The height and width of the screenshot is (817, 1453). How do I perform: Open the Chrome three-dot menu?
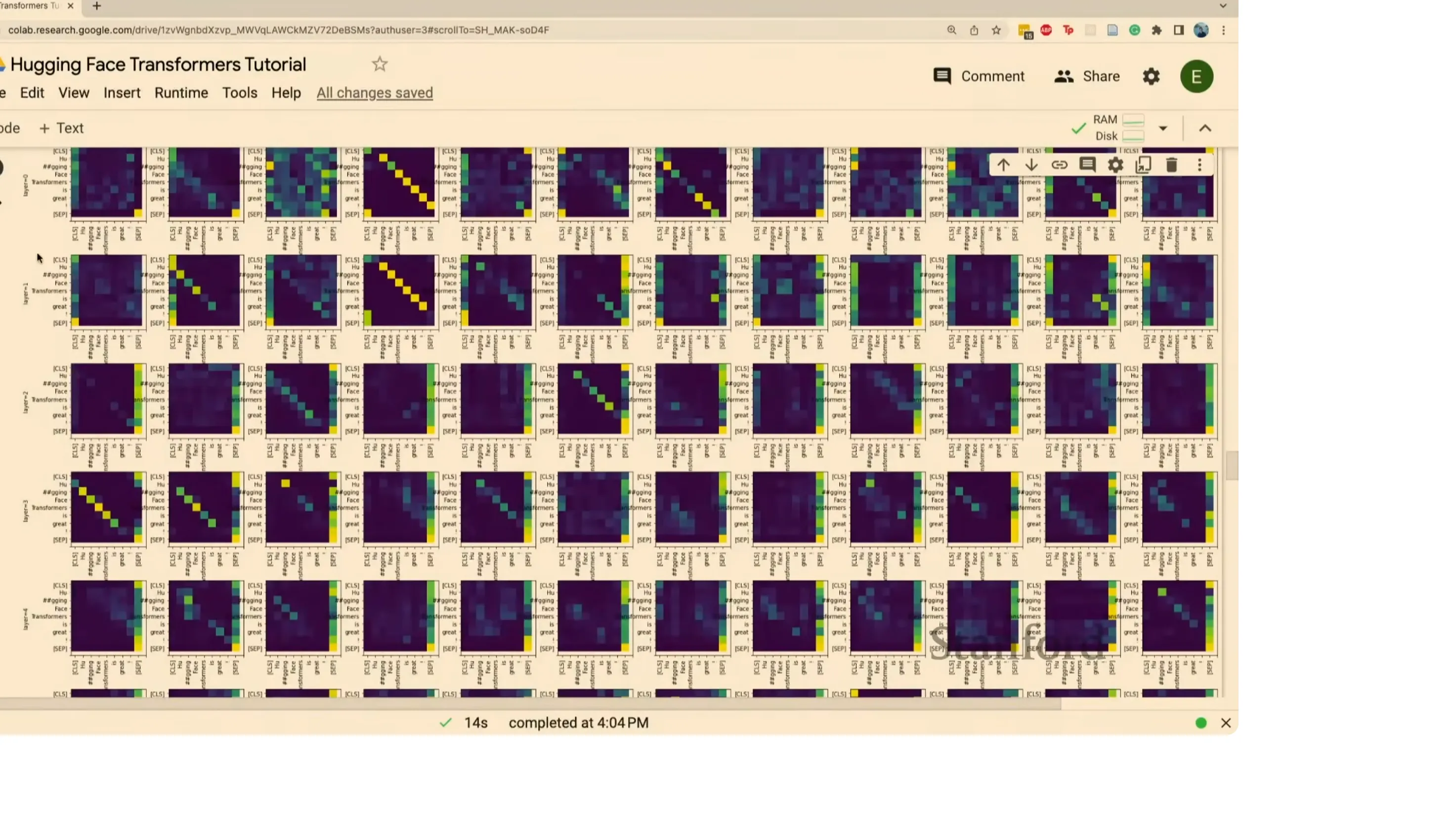tap(1223, 30)
